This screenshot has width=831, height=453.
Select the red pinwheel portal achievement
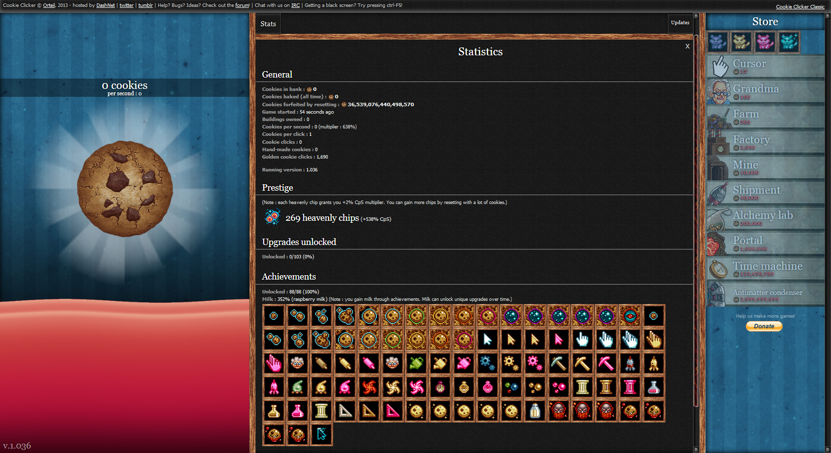[x=369, y=387]
